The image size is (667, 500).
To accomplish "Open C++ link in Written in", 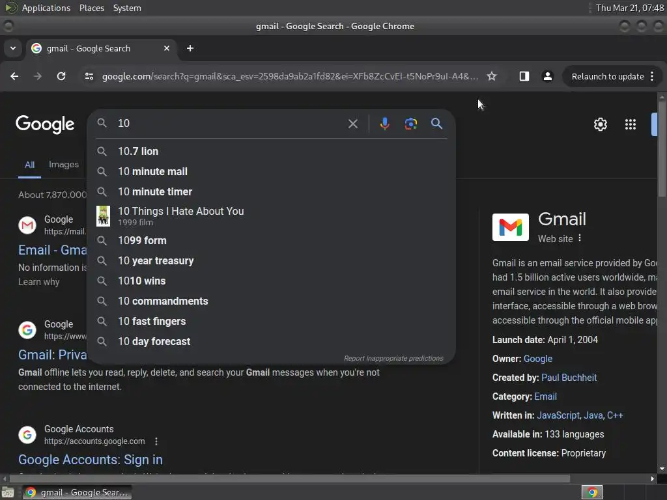I will click(x=615, y=415).
